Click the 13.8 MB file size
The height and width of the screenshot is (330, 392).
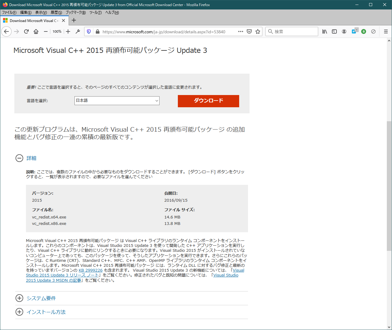tap(172, 223)
